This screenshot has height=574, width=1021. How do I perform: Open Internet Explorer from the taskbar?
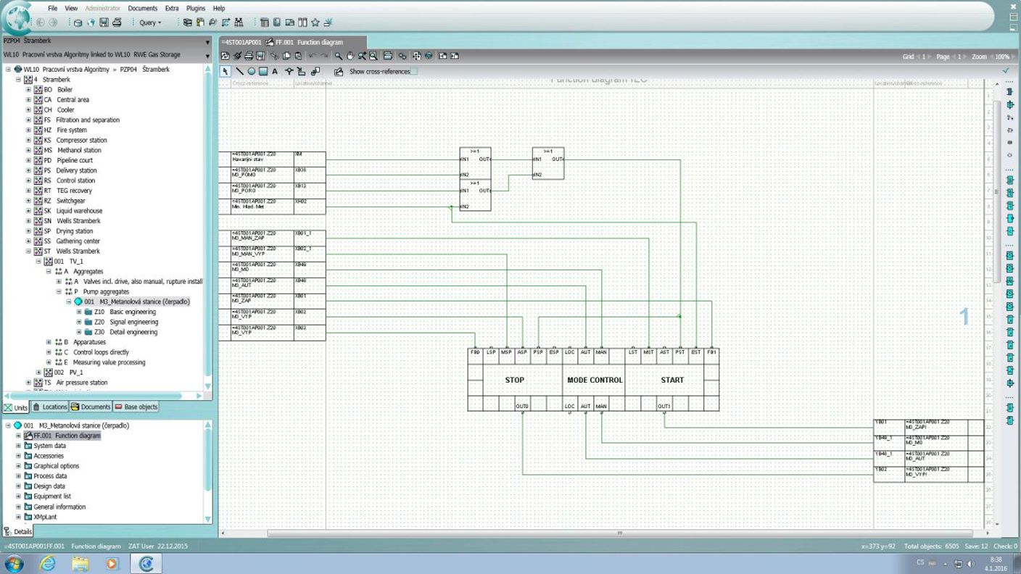tap(47, 563)
